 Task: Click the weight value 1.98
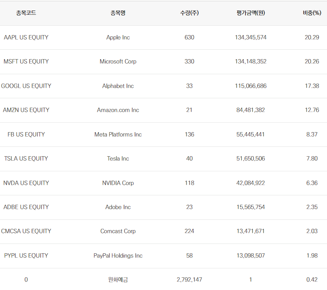[312, 255]
